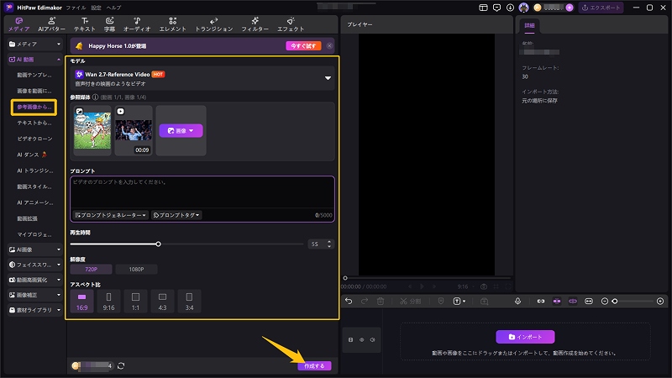Open the テキスト tab
The image size is (672, 378).
85,24
